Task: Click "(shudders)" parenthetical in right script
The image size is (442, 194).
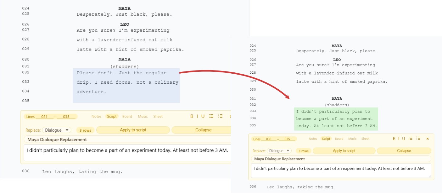Action: pos(337,105)
